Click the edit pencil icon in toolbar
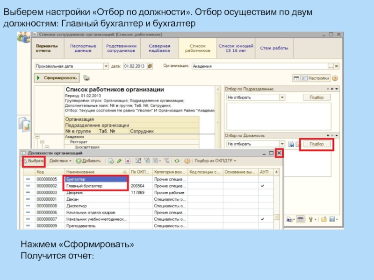The width and height of the screenshot is (374, 280). point(119,161)
